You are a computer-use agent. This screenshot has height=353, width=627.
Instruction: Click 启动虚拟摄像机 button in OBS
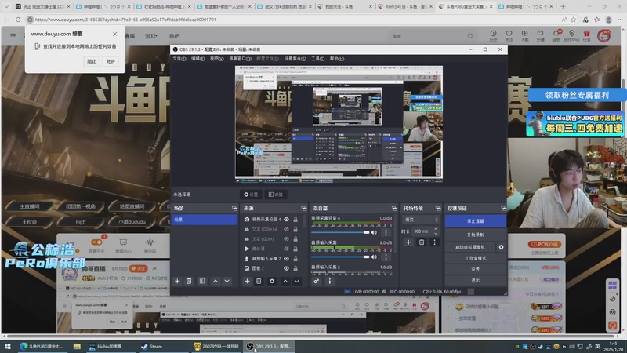pyautogui.click(x=470, y=247)
